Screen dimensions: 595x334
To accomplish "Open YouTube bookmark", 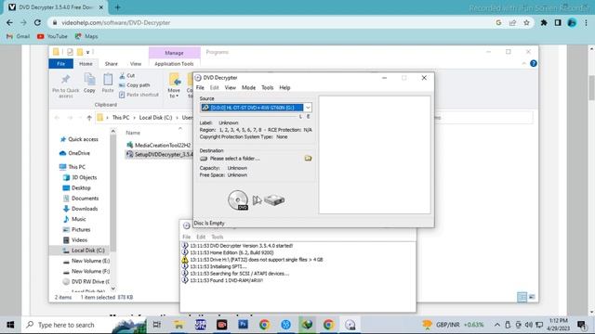I will [x=52, y=36].
